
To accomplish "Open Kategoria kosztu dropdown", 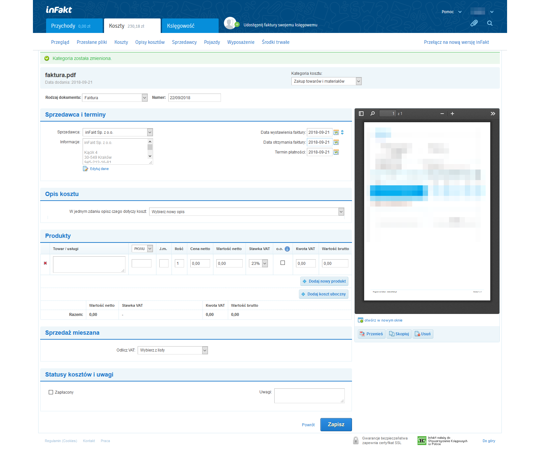I will tap(326, 81).
